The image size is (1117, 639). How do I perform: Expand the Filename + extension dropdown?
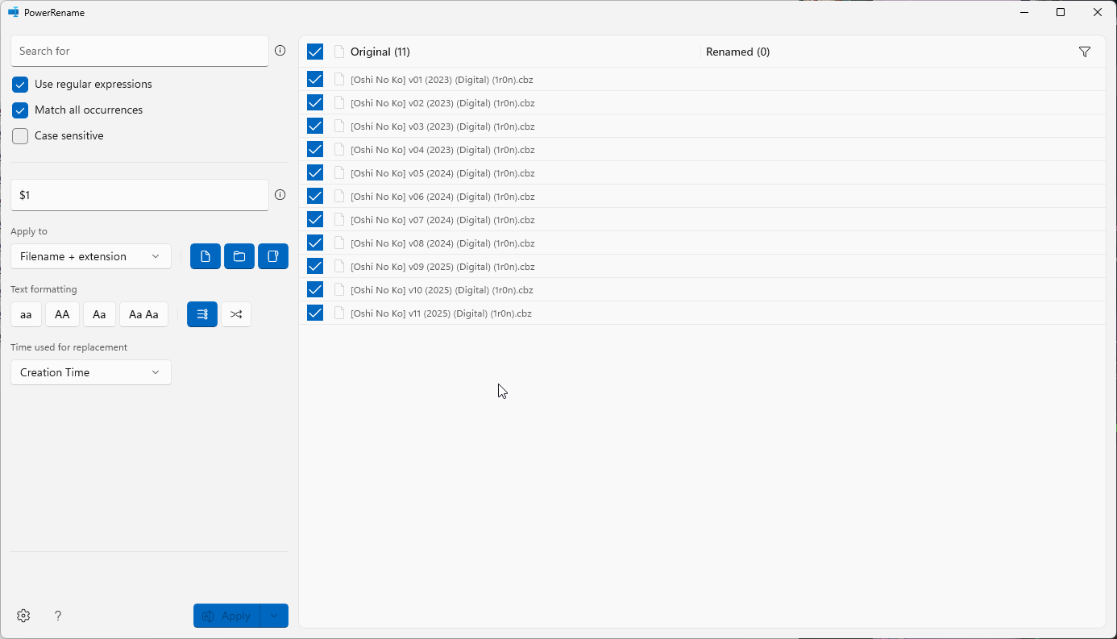[x=91, y=256]
